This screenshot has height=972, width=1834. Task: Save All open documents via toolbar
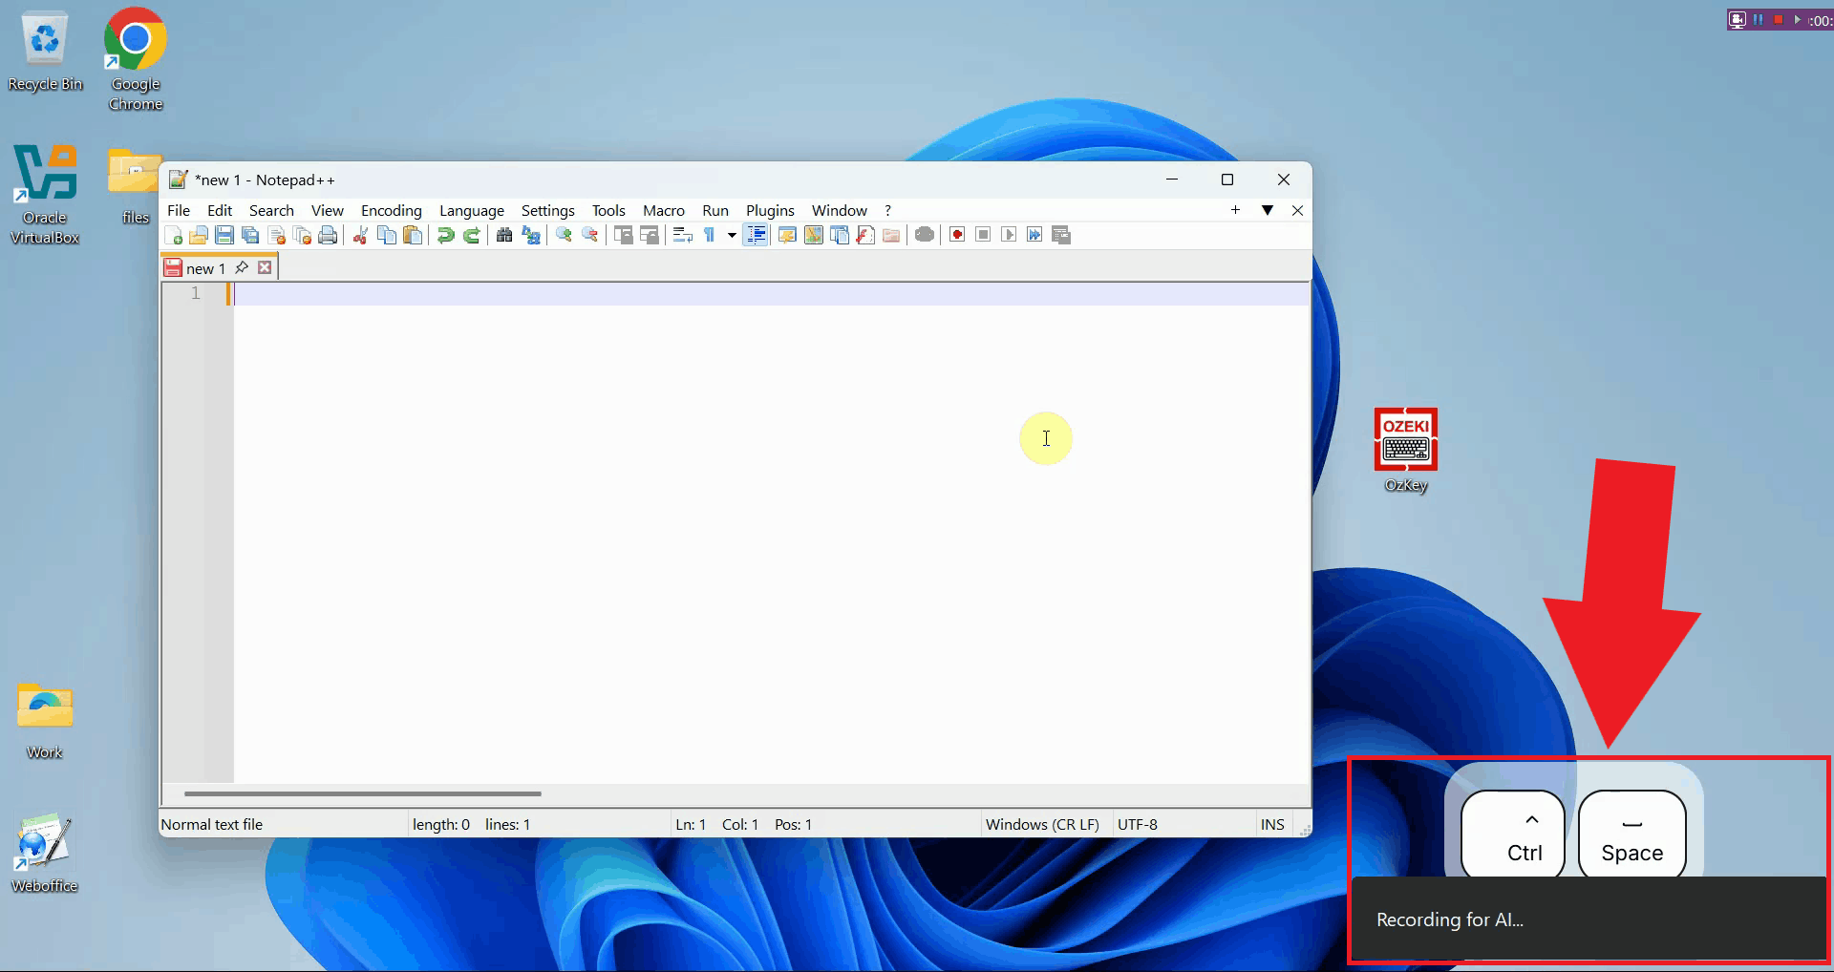pos(249,235)
